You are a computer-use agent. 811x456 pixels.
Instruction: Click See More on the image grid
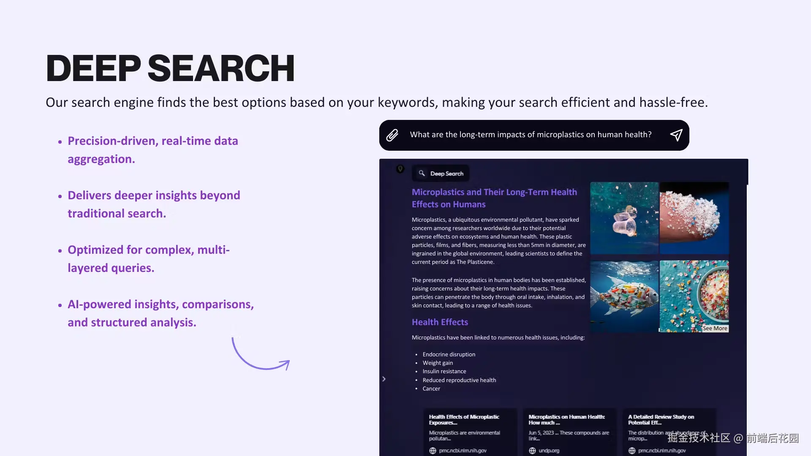(715, 328)
